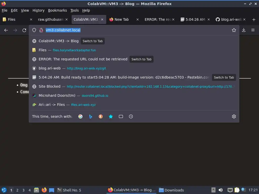Image resolution: width=259 pixels, height=194 pixels.
Task: Search this time with Google
Action: [x=80, y=116]
